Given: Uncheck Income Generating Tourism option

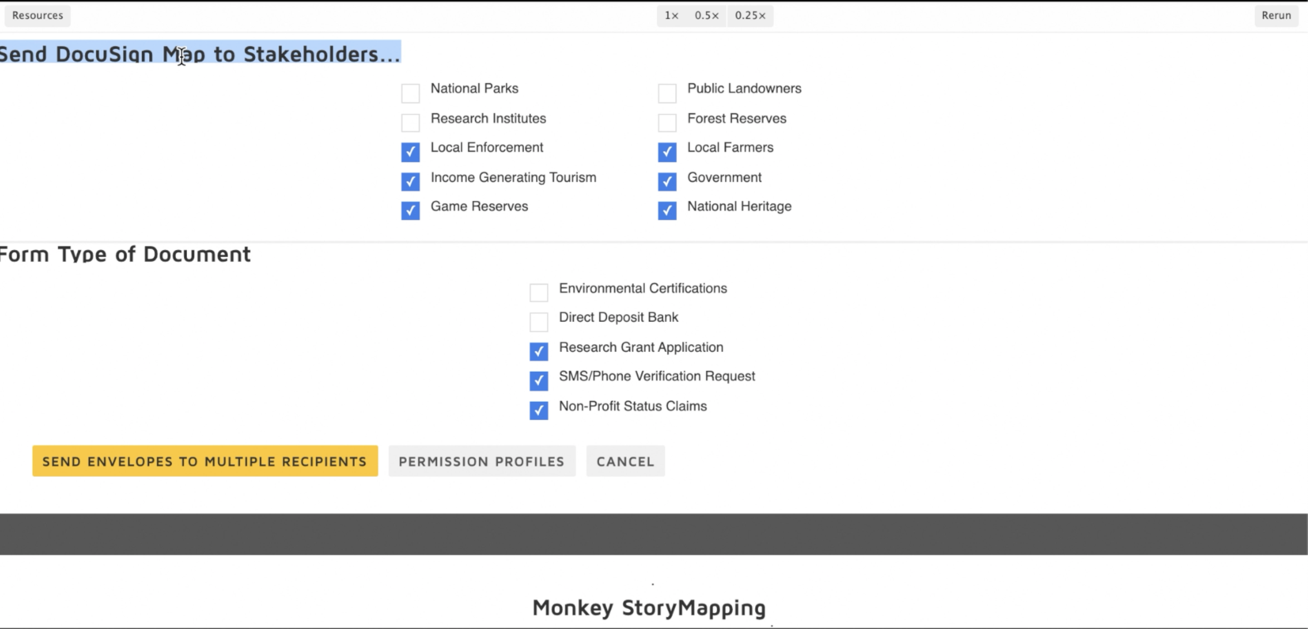Looking at the screenshot, I should (x=410, y=181).
